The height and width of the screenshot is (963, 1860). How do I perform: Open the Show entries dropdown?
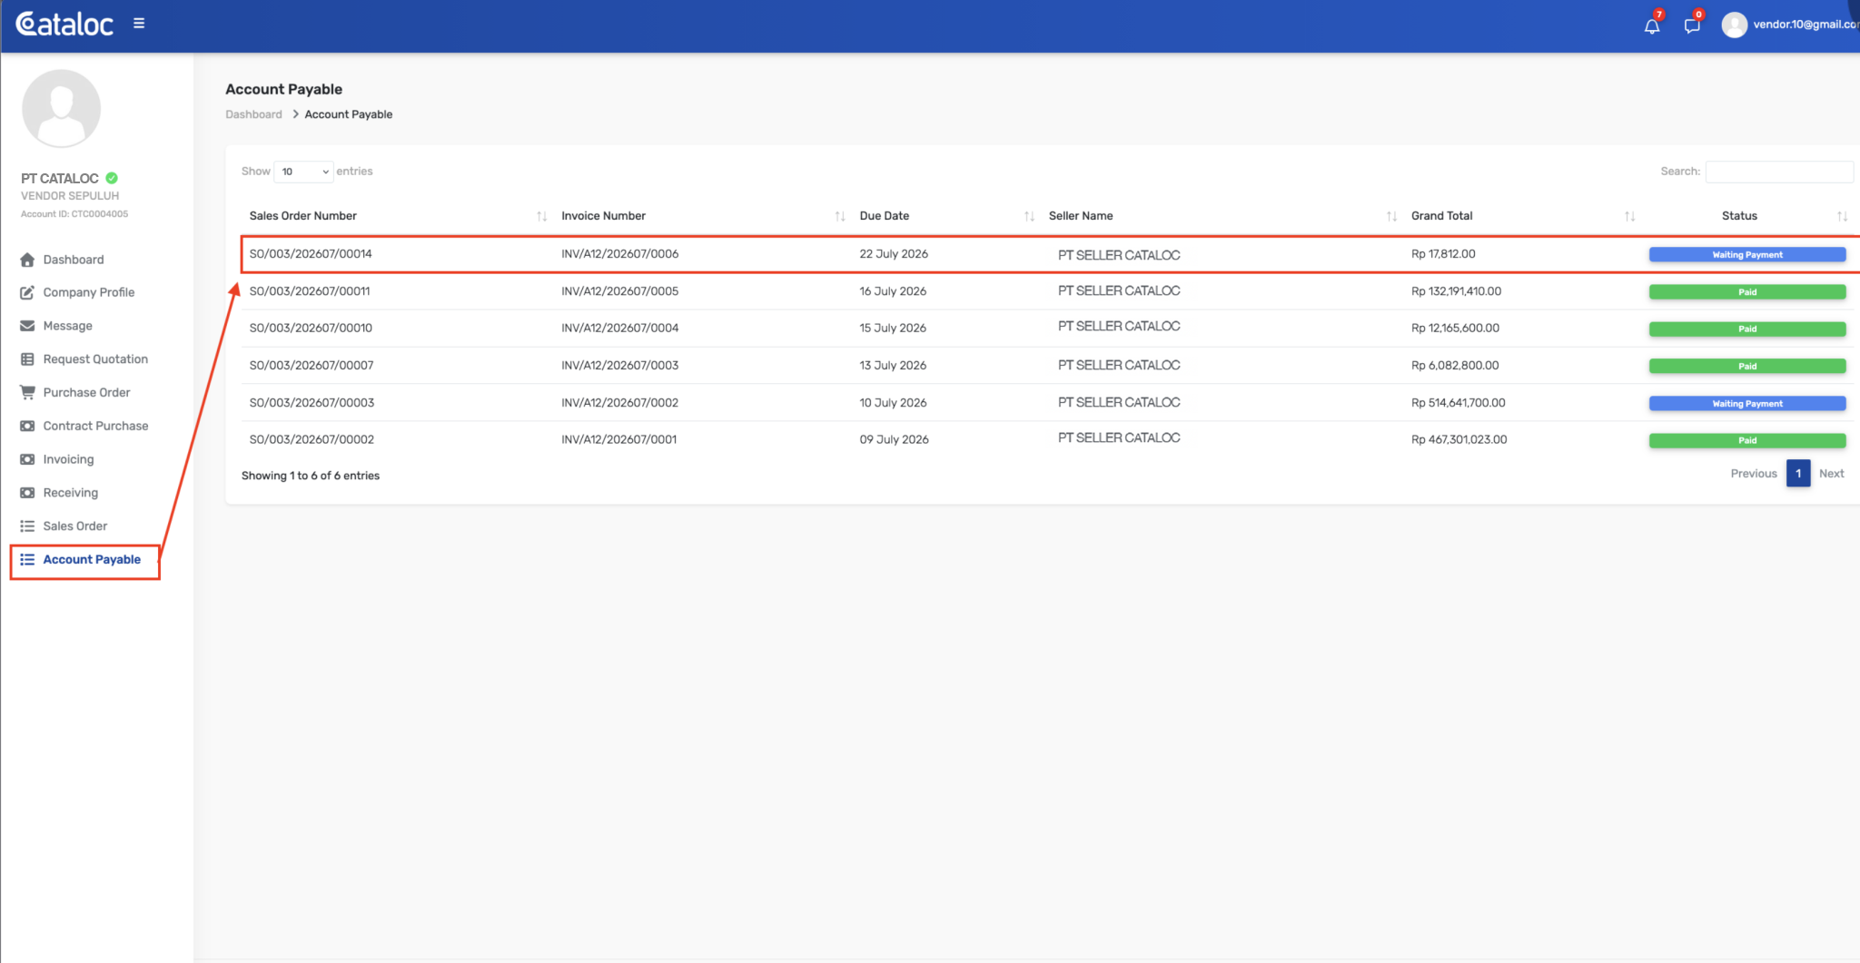(x=303, y=172)
